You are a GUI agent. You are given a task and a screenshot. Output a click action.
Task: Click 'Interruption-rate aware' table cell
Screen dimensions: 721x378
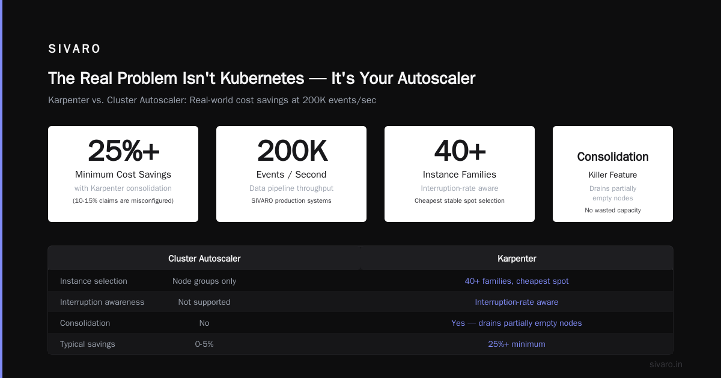tap(517, 302)
